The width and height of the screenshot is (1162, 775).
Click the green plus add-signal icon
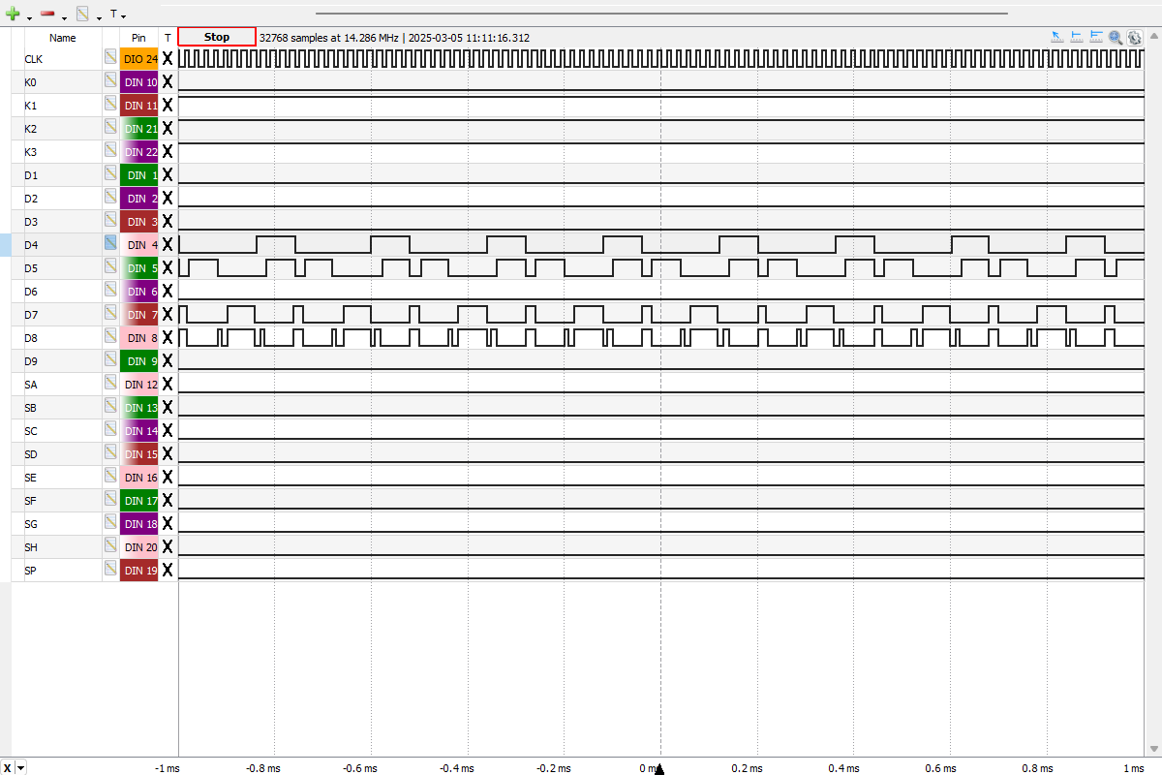[13, 15]
